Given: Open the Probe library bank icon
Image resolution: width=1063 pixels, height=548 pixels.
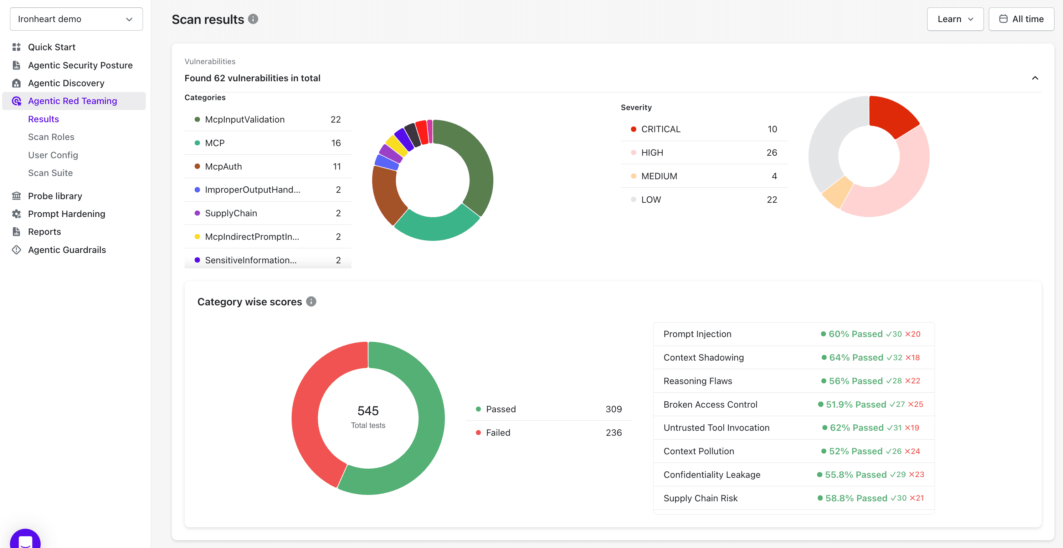Looking at the screenshot, I should click(x=16, y=196).
